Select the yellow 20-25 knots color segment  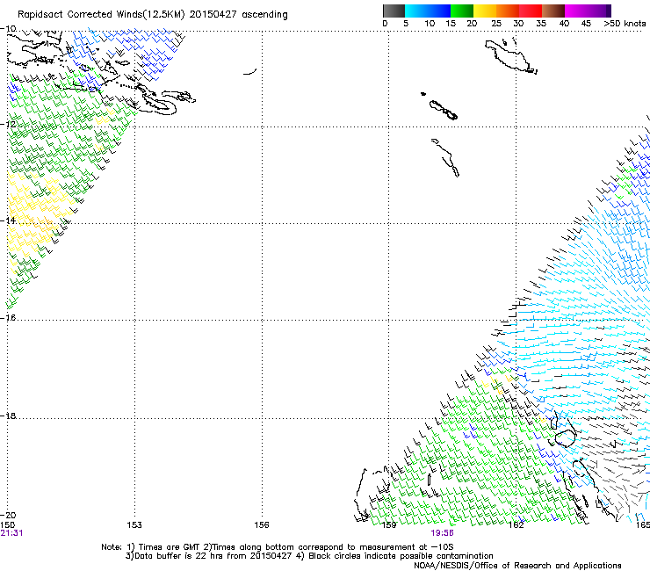click(x=485, y=11)
